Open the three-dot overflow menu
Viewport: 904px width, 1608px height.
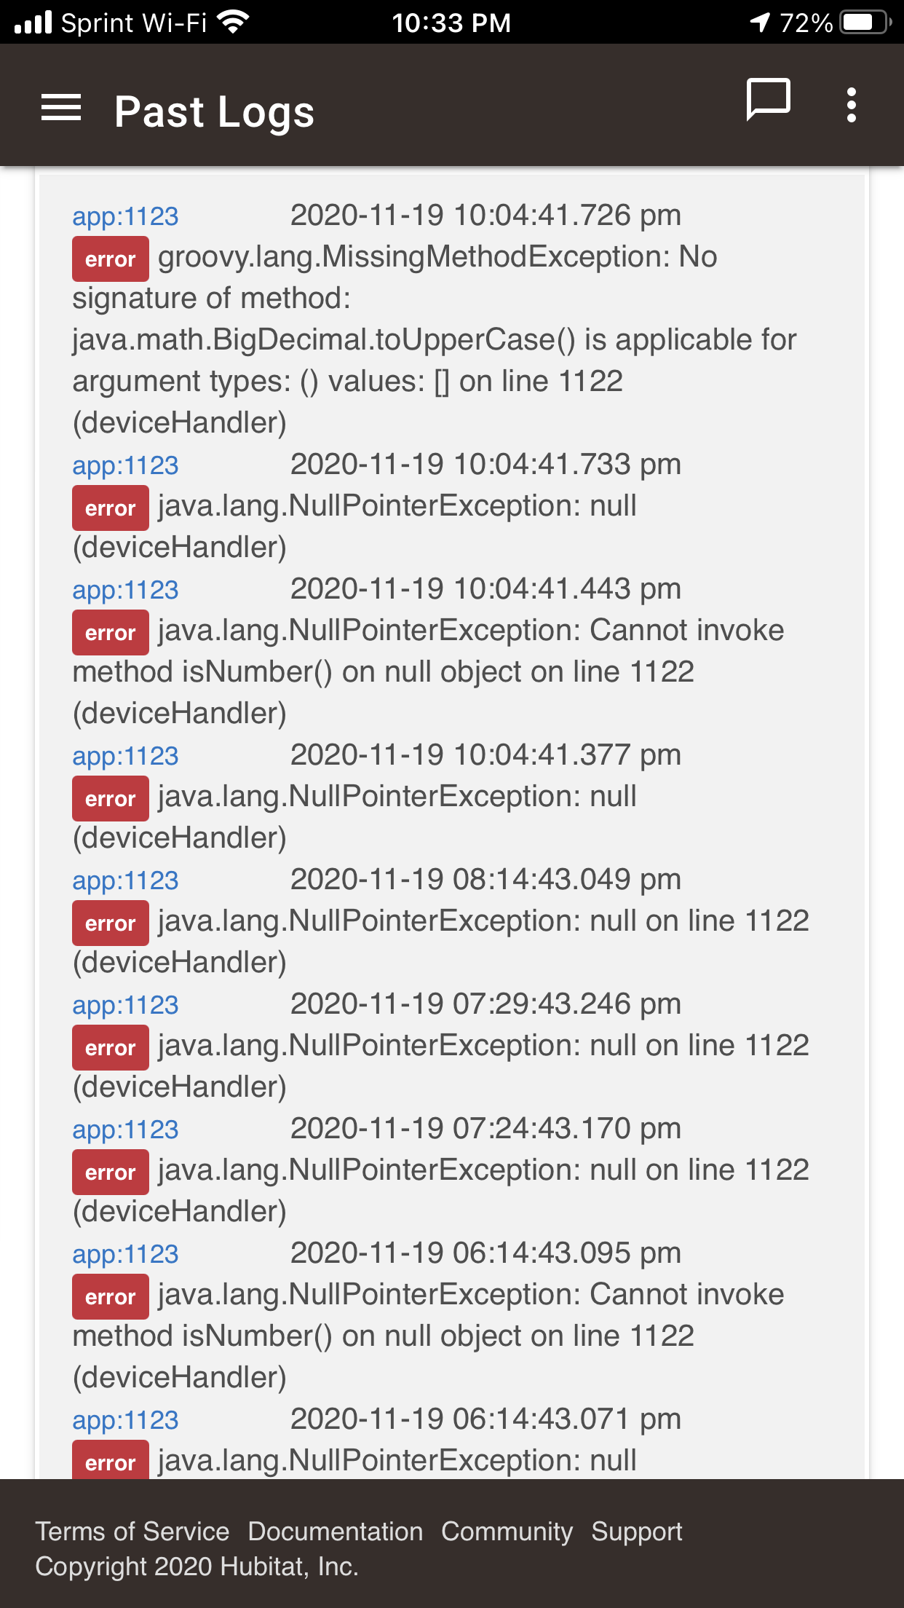click(852, 106)
